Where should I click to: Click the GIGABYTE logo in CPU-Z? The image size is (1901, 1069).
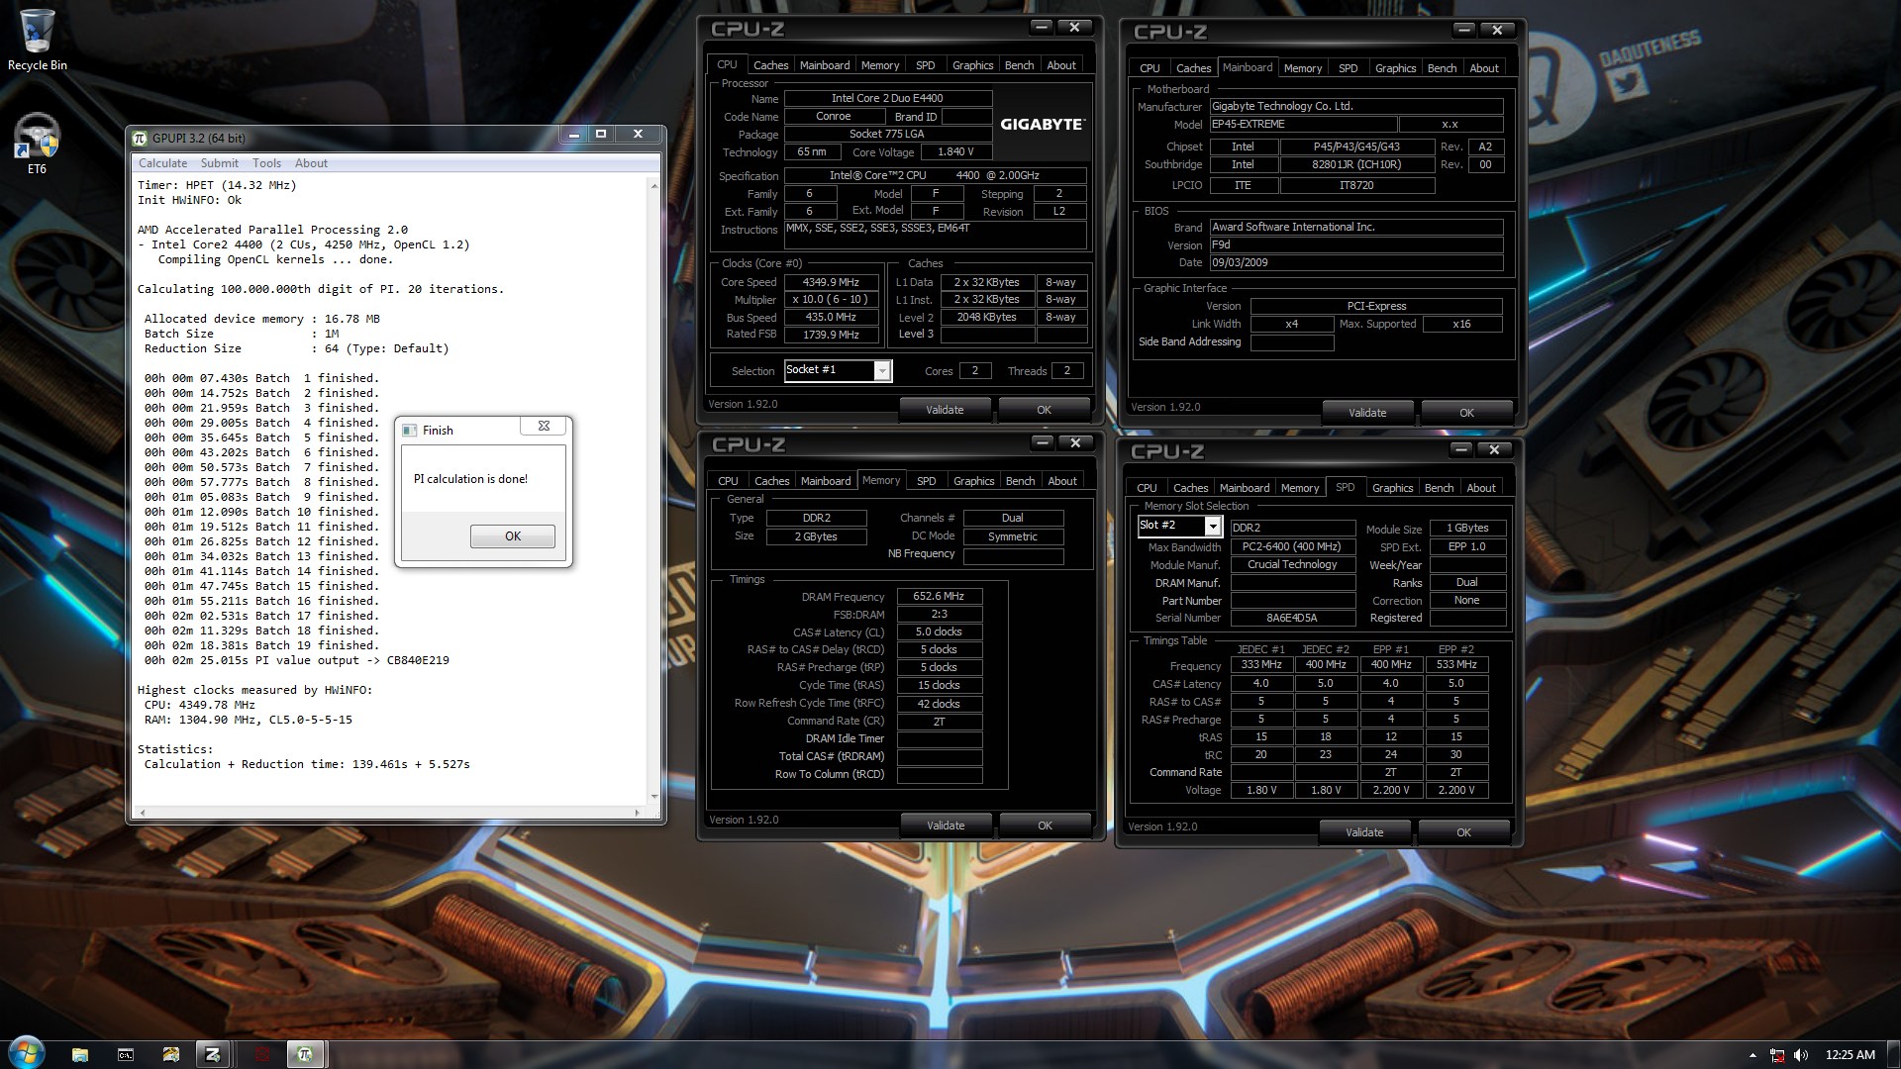coord(1043,125)
